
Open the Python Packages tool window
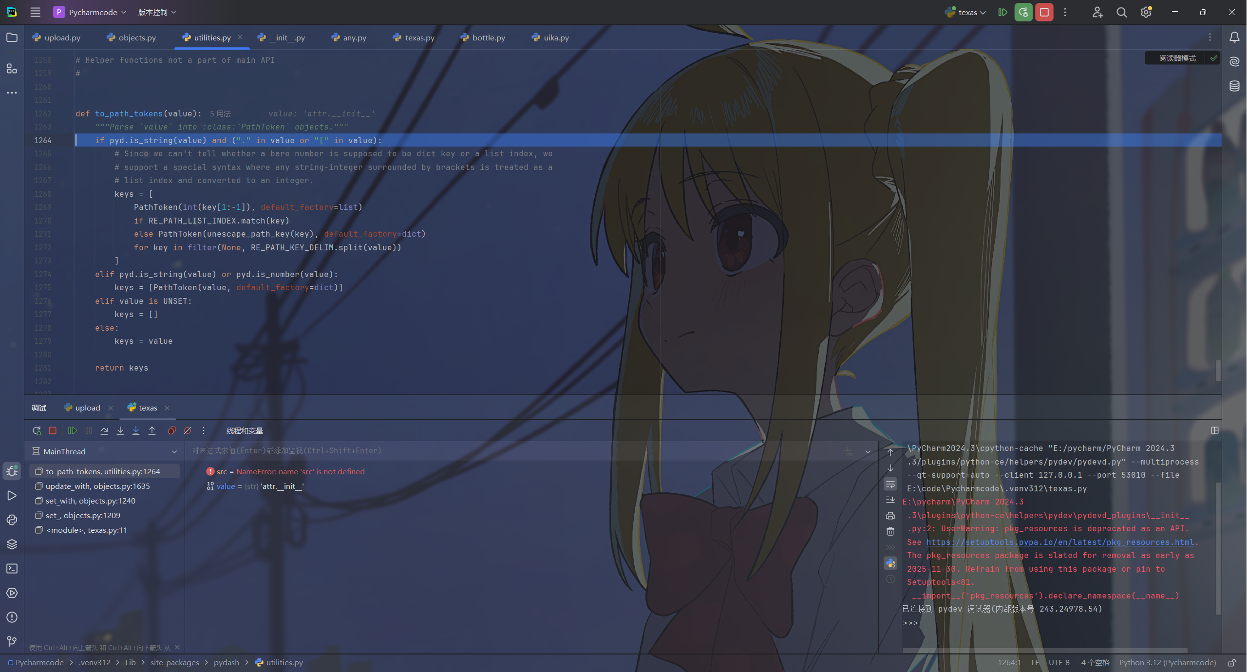click(x=12, y=544)
